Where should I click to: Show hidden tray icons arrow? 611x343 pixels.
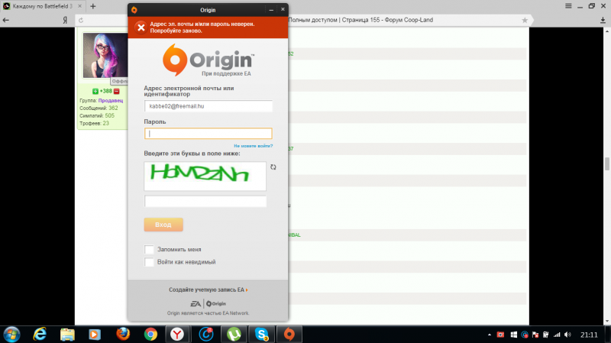(x=490, y=335)
